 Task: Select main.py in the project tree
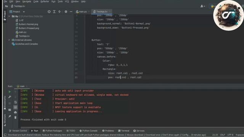(x=21, y=32)
